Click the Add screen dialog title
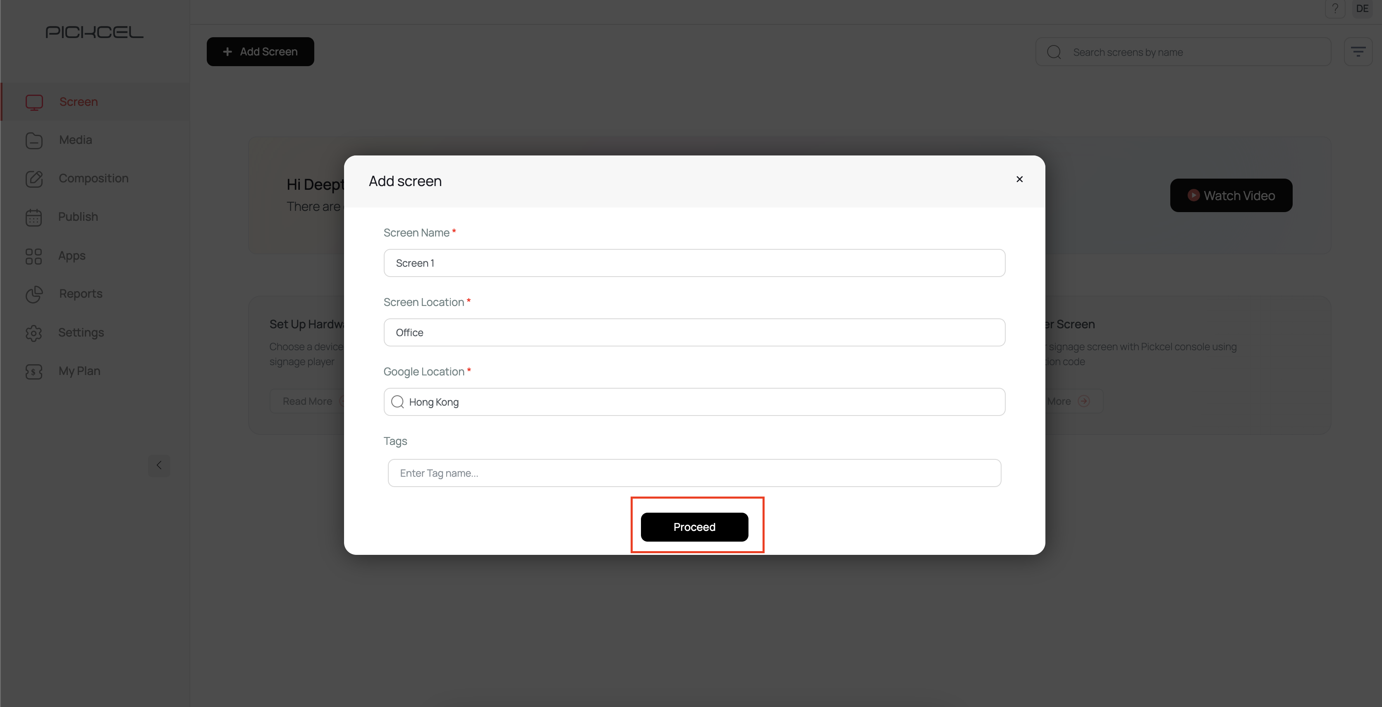Image resolution: width=1382 pixels, height=707 pixels. click(x=405, y=182)
